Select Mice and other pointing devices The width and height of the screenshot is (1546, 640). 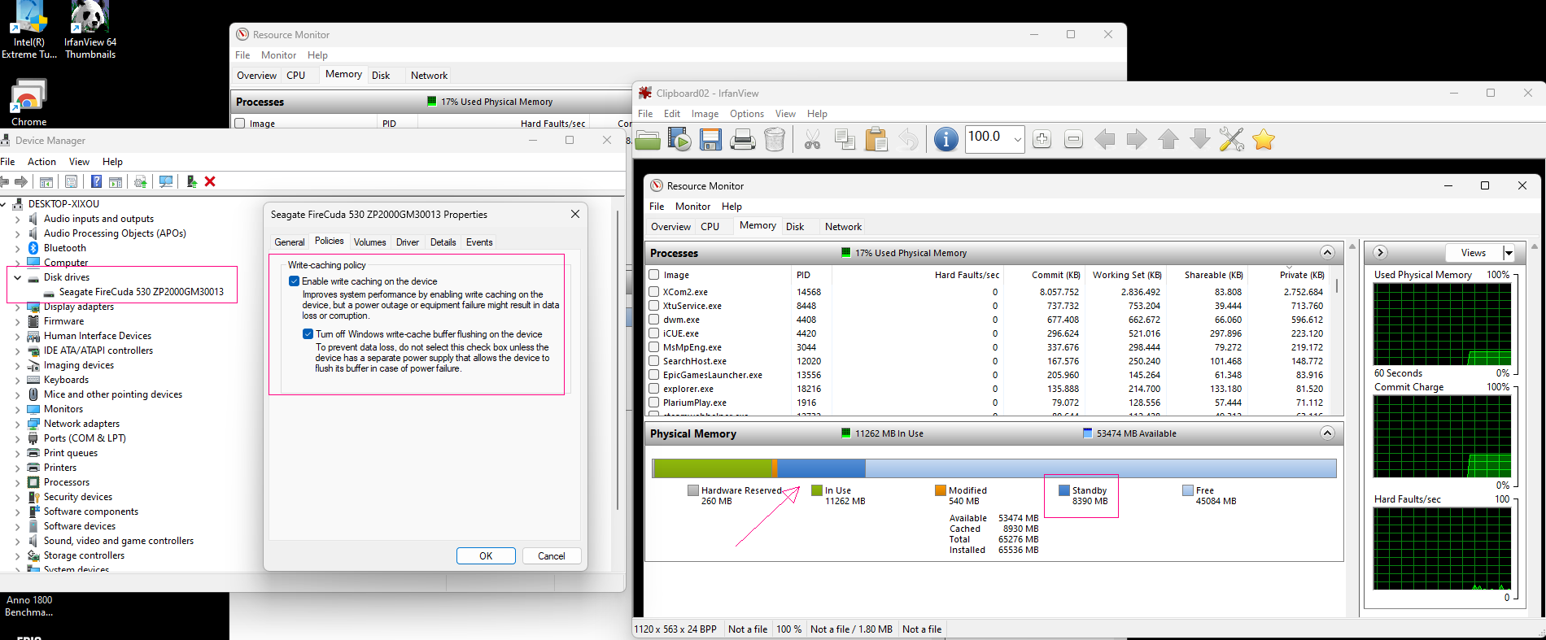click(113, 394)
